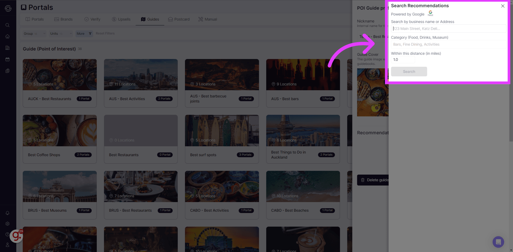Viewport: 513px width, 252px height.
Task: Switch to the Brands tab
Action: point(64,19)
